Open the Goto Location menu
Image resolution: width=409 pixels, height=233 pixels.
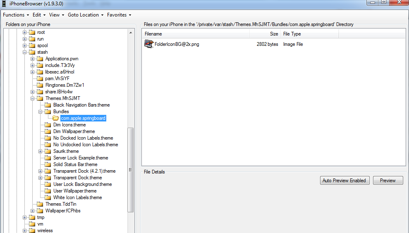pos(86,15)
